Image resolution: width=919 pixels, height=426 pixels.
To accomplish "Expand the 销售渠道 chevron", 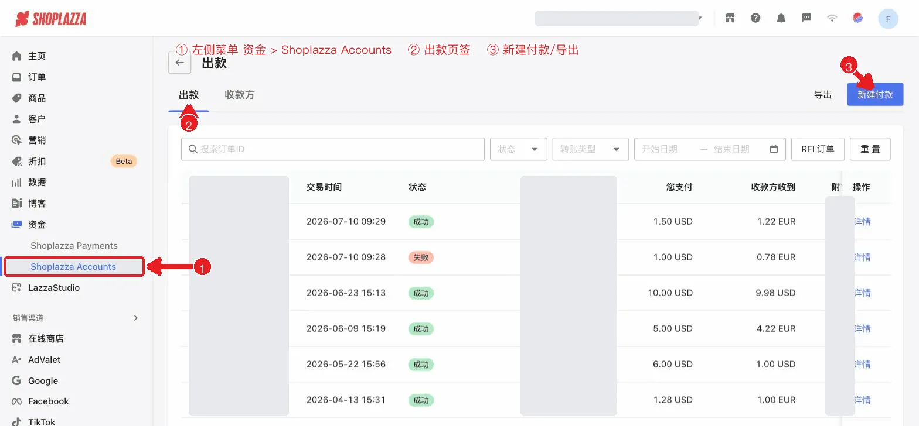I will click(136, 318).
